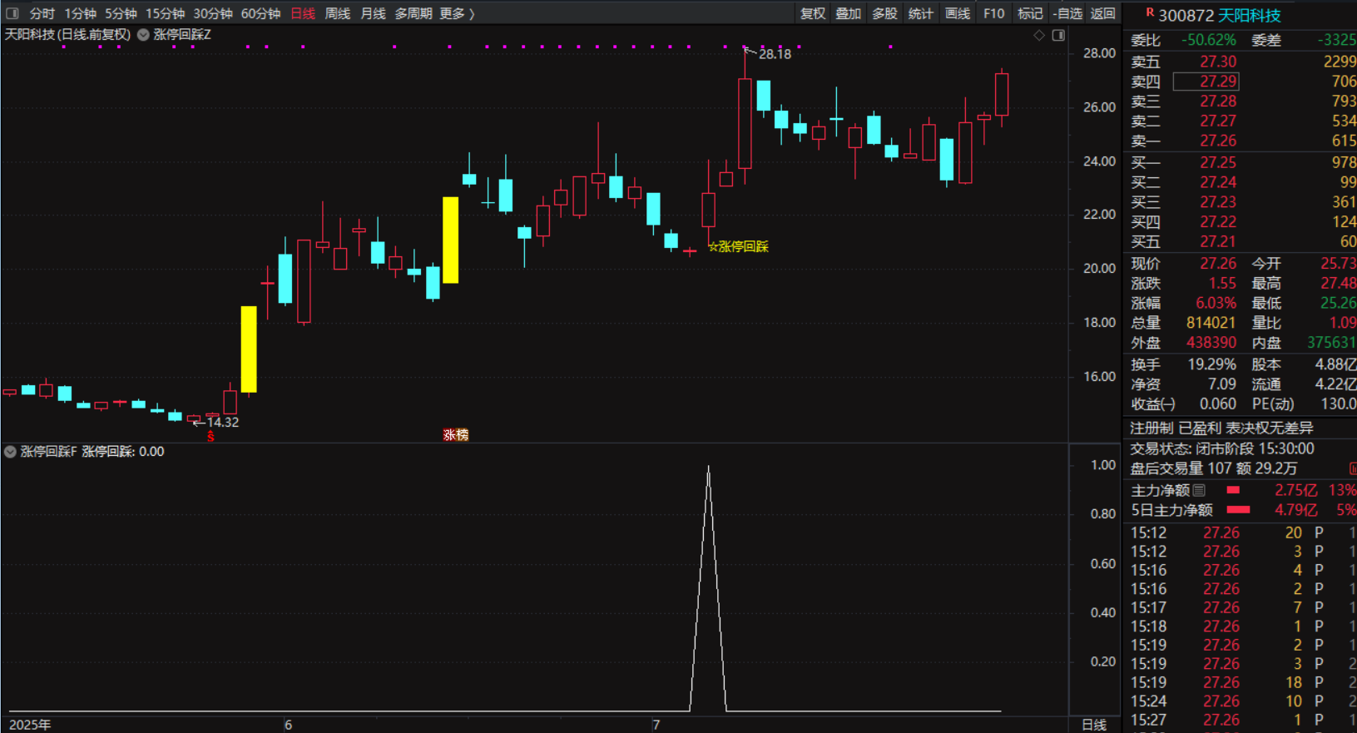Toggle the left sidebar panel icon
The width and height of the screenshot is (1357, 733).
click(x=12, y=13)
